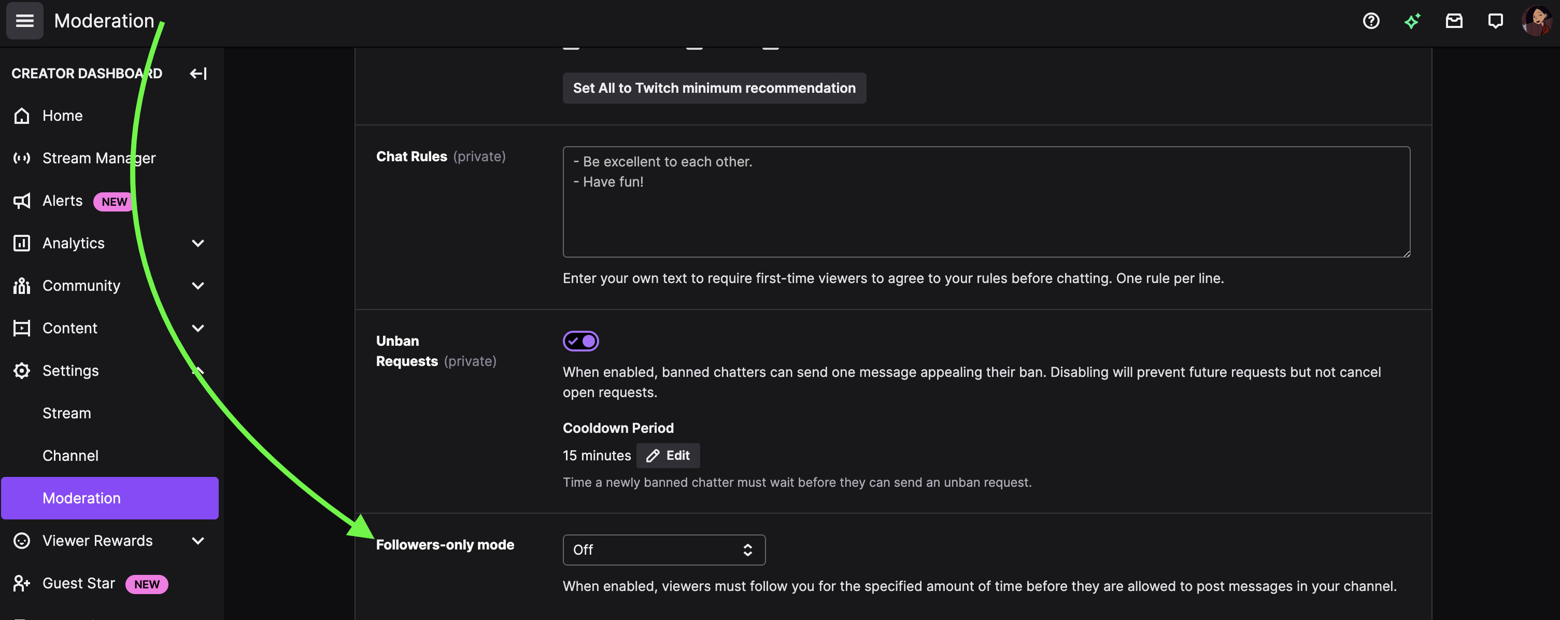This screenshot has width=1560, height=620.
Task: Collapse the Creator Dashboard sidebar
Action: [198, 74]
